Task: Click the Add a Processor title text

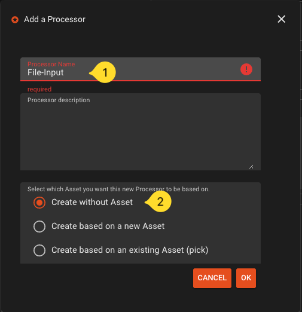Action: (x=54, y=19)
